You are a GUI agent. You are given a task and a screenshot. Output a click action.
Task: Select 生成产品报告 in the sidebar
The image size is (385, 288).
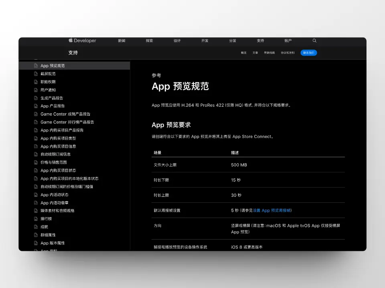pyautogui.click(x=52, y=98)
